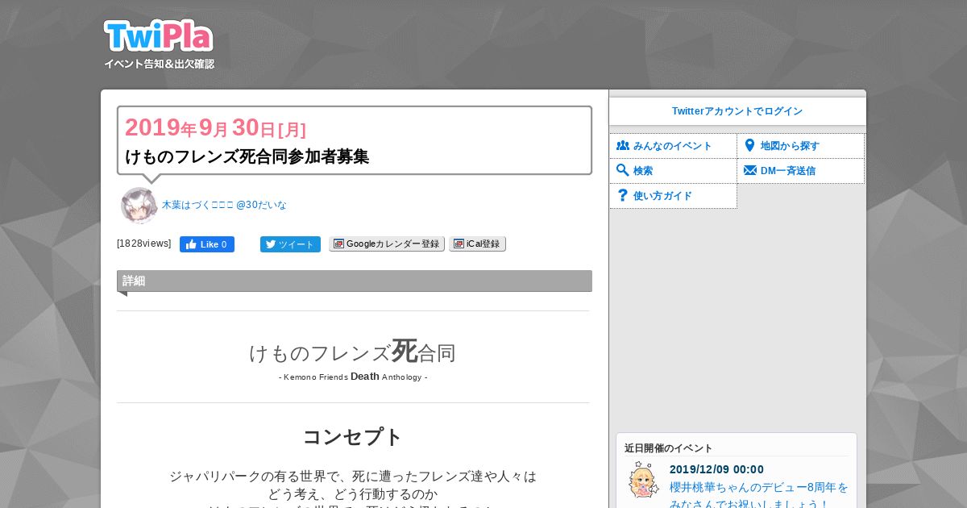This screenshot has width=967, height=508.
Task: Select the 1828views counter text
Action: click(144, 244)
